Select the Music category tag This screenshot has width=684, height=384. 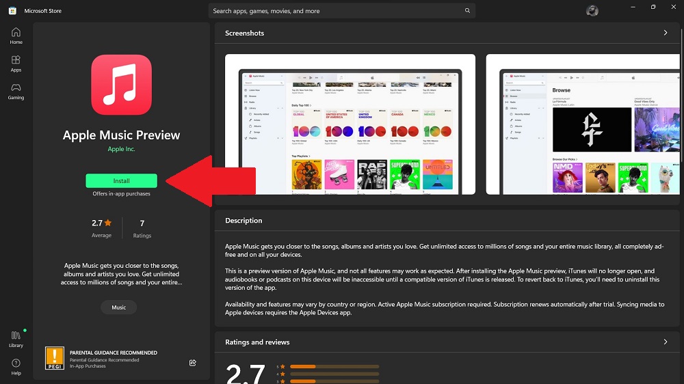pyautogui.click(x=119, y=307)
